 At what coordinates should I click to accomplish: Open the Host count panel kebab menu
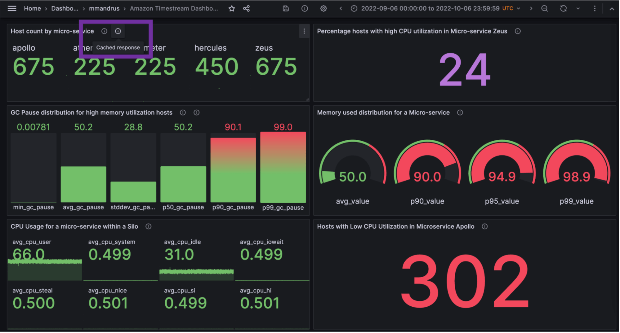[x=304, y=31]
